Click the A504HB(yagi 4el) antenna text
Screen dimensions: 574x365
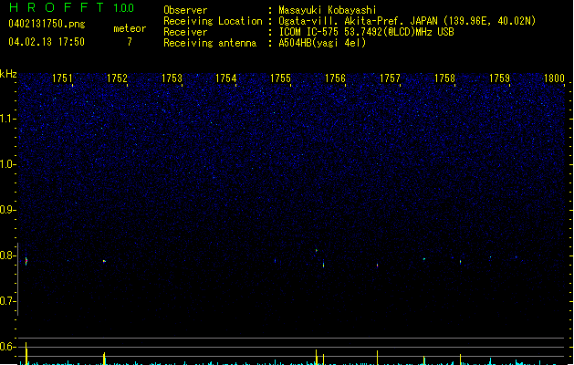point(322,43)
